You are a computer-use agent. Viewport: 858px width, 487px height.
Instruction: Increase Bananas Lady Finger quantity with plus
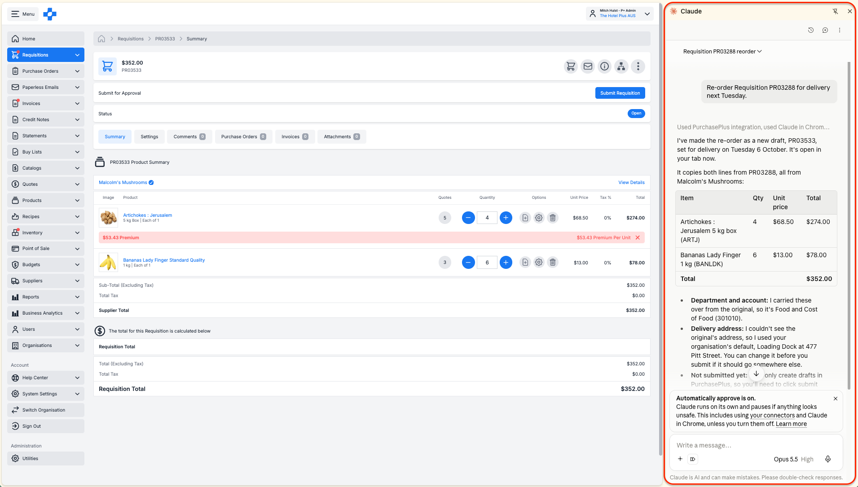pos(506,262)
